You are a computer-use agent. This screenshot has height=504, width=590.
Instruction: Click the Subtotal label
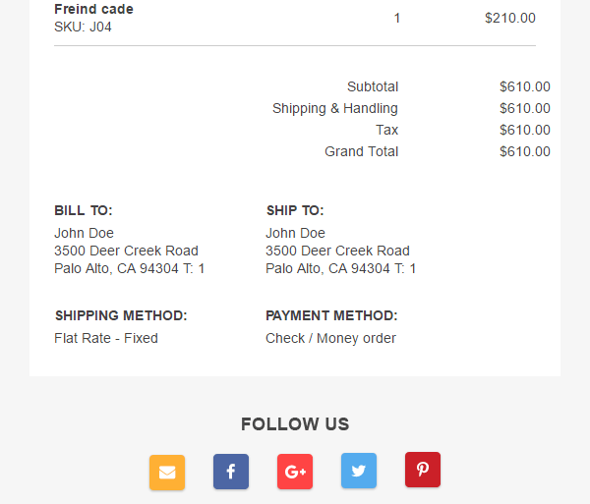point(373,86)
